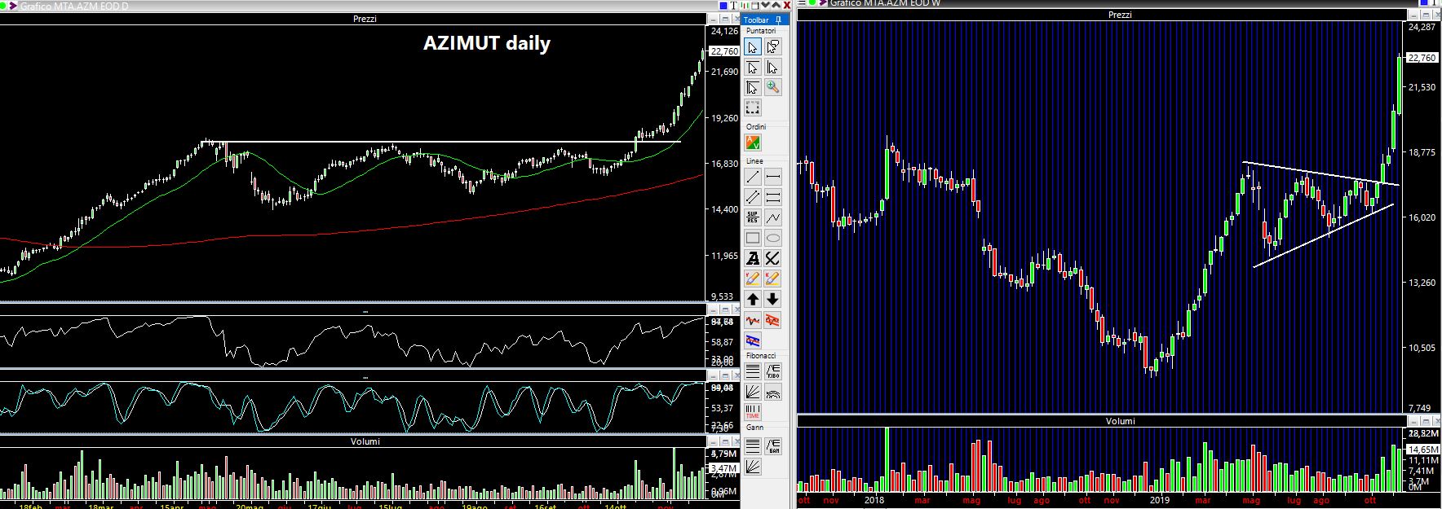Click the 10,505 weekly price axis label

[x=1422, y=348]
